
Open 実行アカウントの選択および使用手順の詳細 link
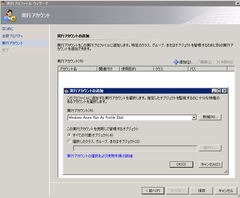[x=100, y=156]
